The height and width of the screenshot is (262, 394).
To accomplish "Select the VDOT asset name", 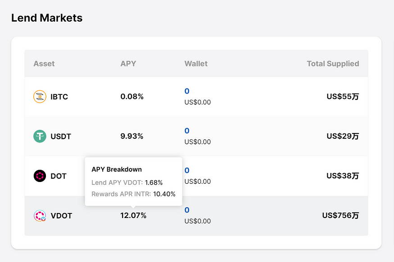I will pos(61,216).
